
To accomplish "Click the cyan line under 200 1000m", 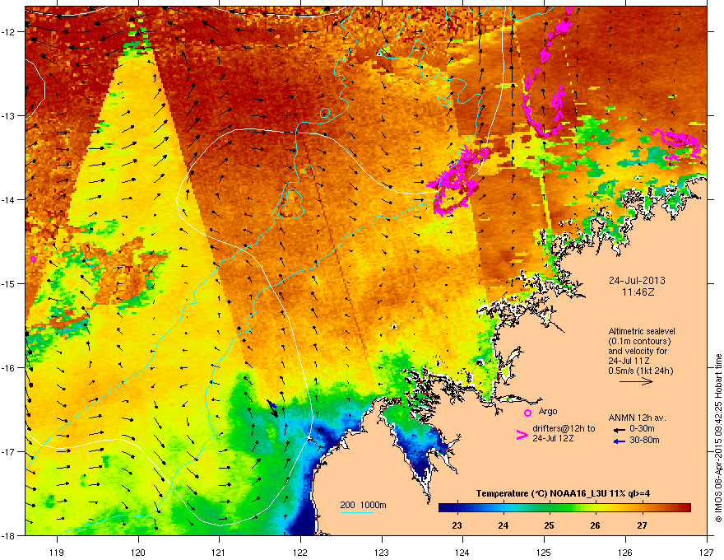I will [356, 512].
